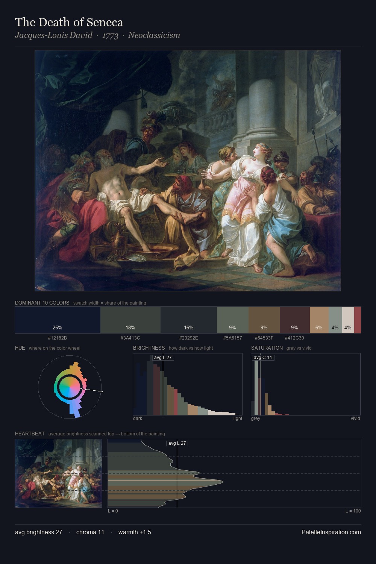The height and width of the screenshot is (564, 376).
Task: Click the artist name Jacques-Louis David
Action: click(54, 35)
